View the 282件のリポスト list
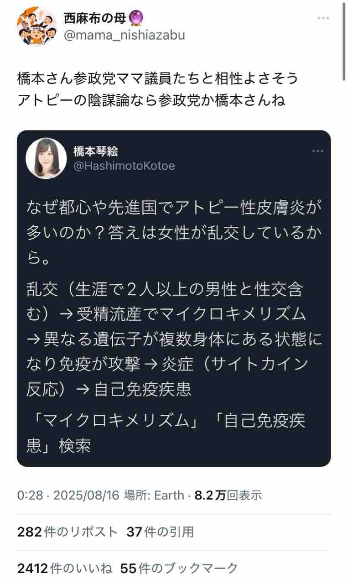The width and height of the screenshot is (348, 584). tap(68, 532)
